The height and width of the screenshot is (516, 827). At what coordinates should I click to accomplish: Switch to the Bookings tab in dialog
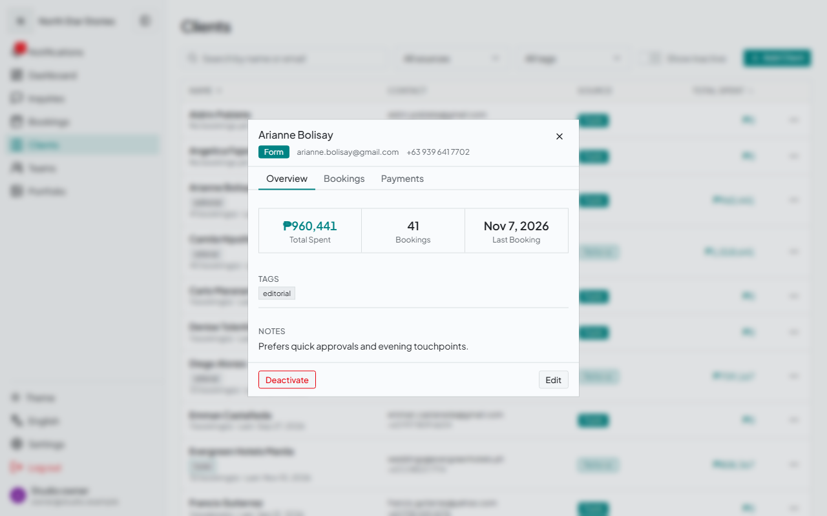344,179
